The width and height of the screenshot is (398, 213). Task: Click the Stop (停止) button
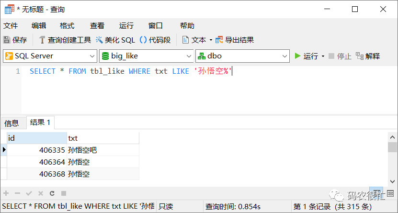pyautogui.click(x=340, y=56)
